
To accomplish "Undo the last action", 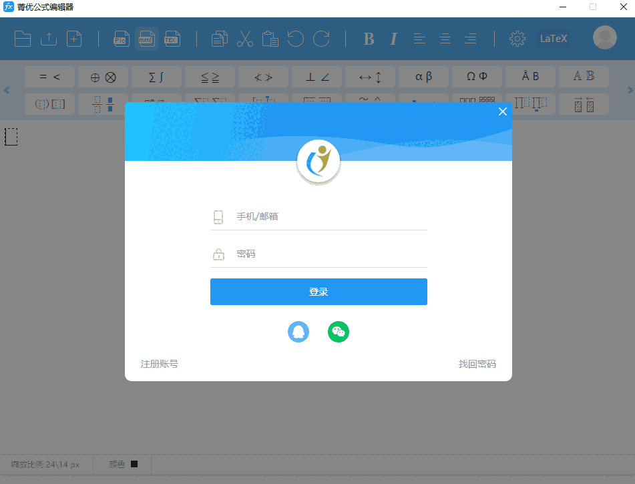I will pyautogui.click(x=296, y=39).
